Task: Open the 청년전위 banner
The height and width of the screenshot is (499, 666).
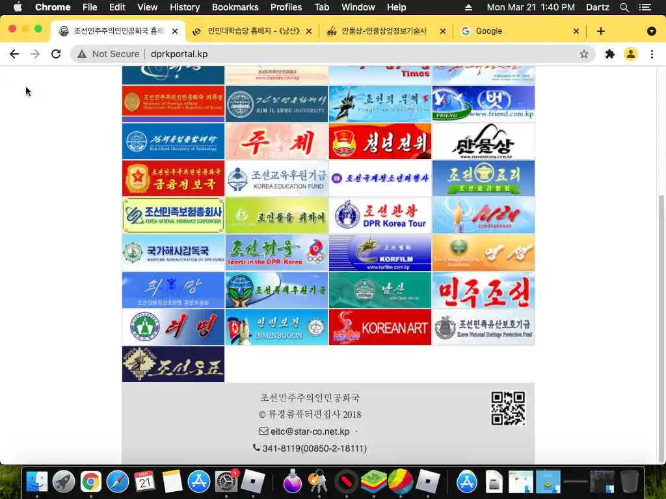Action: (x=380, y=141)
